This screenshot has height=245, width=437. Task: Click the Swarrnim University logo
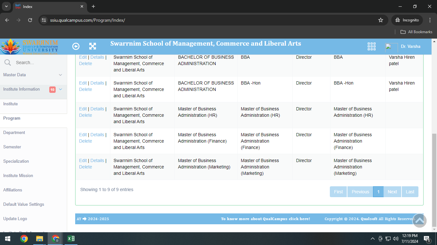coord(29,47)
